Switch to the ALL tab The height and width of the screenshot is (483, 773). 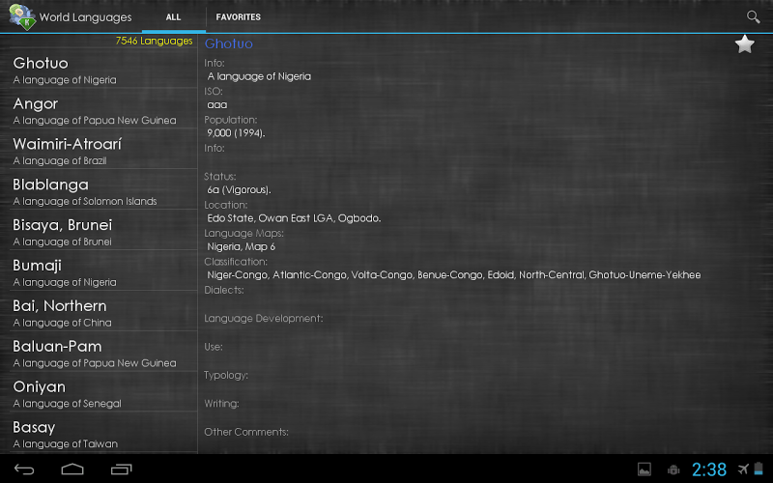pos(174,16)
